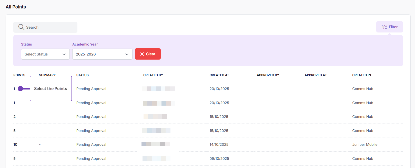Click the APPROVED BY column header
Viewport: 415px width, 168px height.
coord(268,75)
